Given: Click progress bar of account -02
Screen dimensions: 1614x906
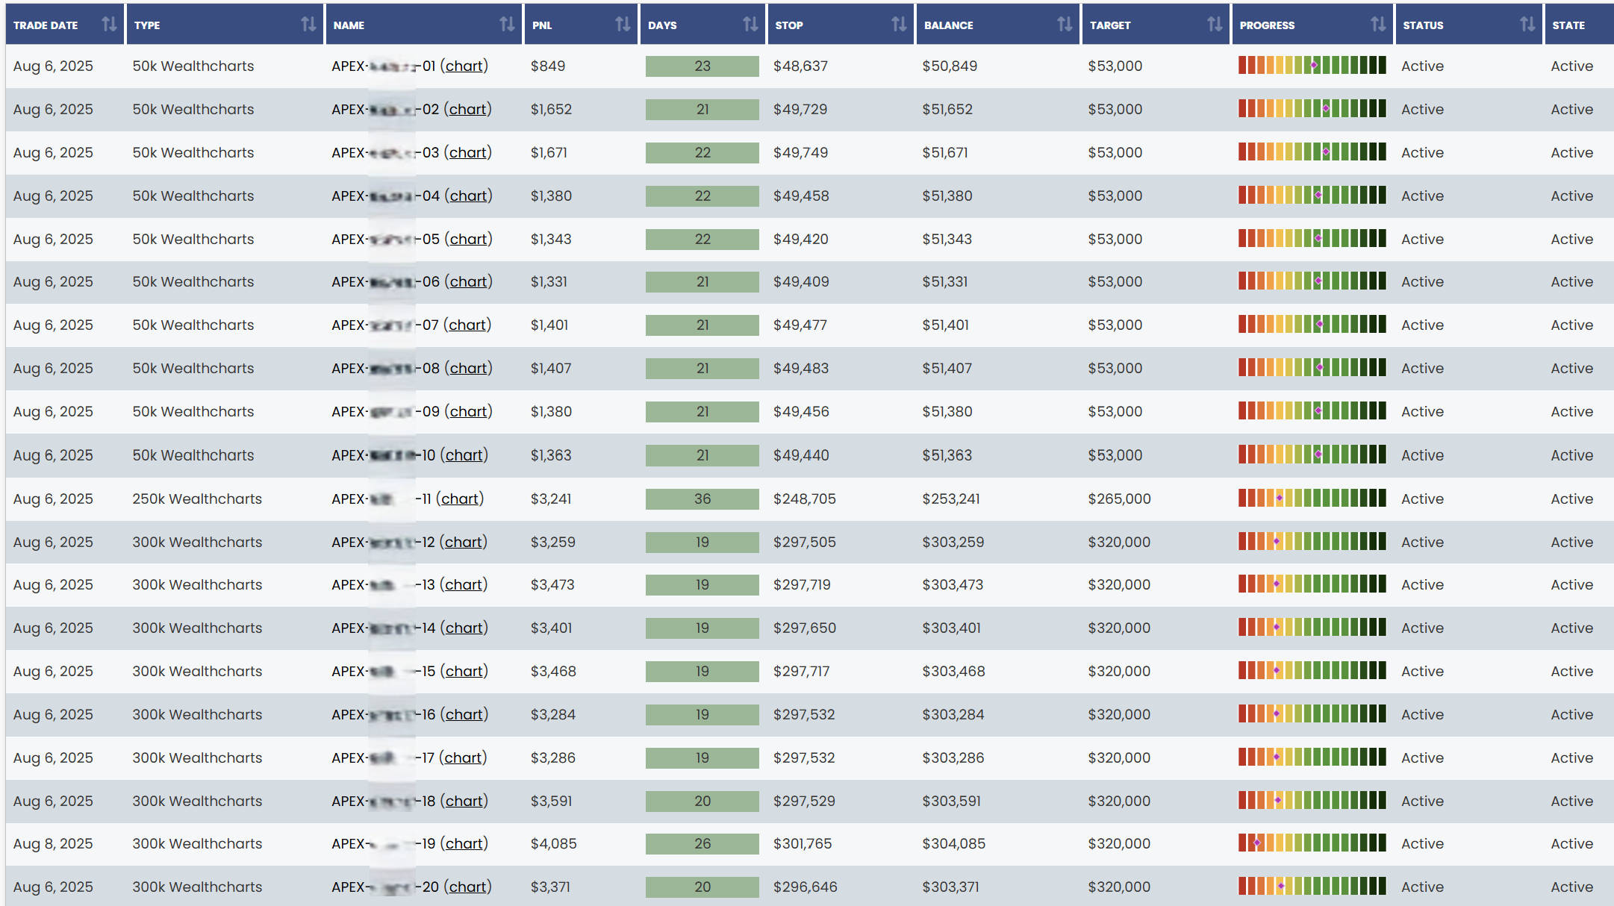Looking at the screenshot, I should [1312, 109].
